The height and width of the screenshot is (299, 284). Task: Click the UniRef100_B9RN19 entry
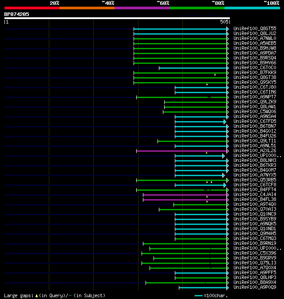[255, 243]
